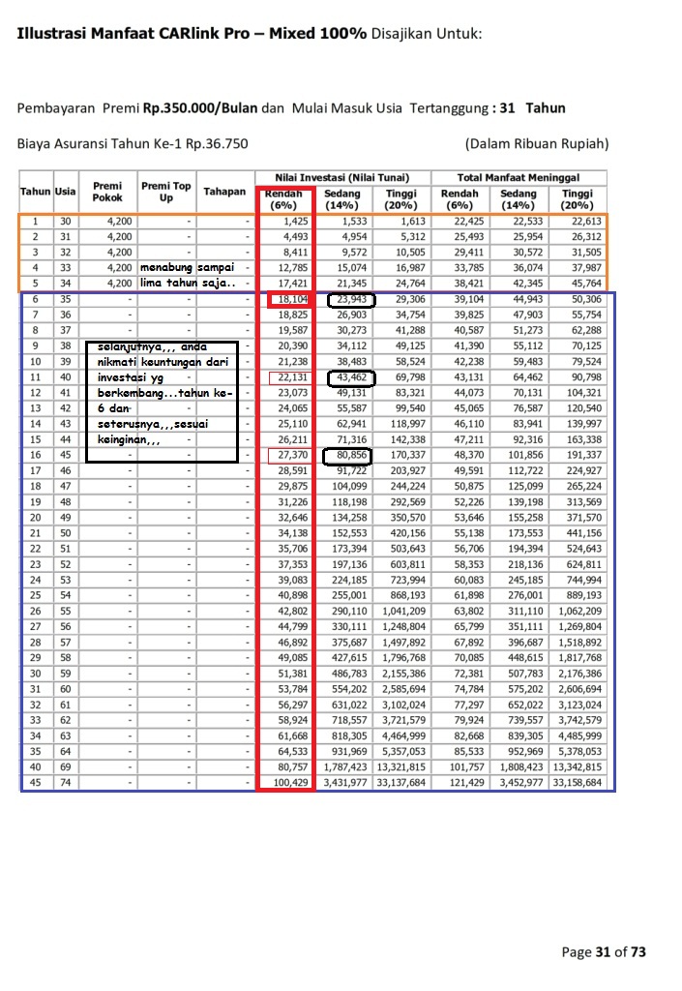Click the "Tahun" column header
The image size is (682, 991).
pos(36,192)
